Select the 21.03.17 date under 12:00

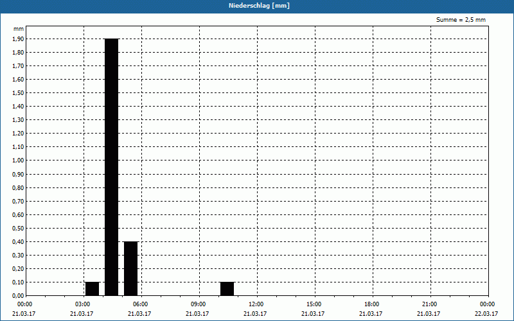pos(255,314)
